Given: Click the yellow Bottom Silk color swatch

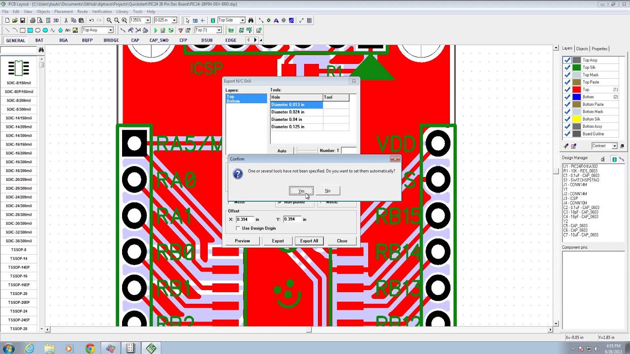Looking at the screenshot, I should tap(576, 119).
